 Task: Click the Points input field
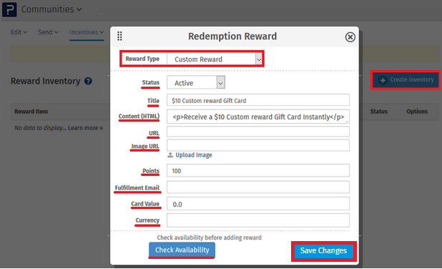point(258,170)
